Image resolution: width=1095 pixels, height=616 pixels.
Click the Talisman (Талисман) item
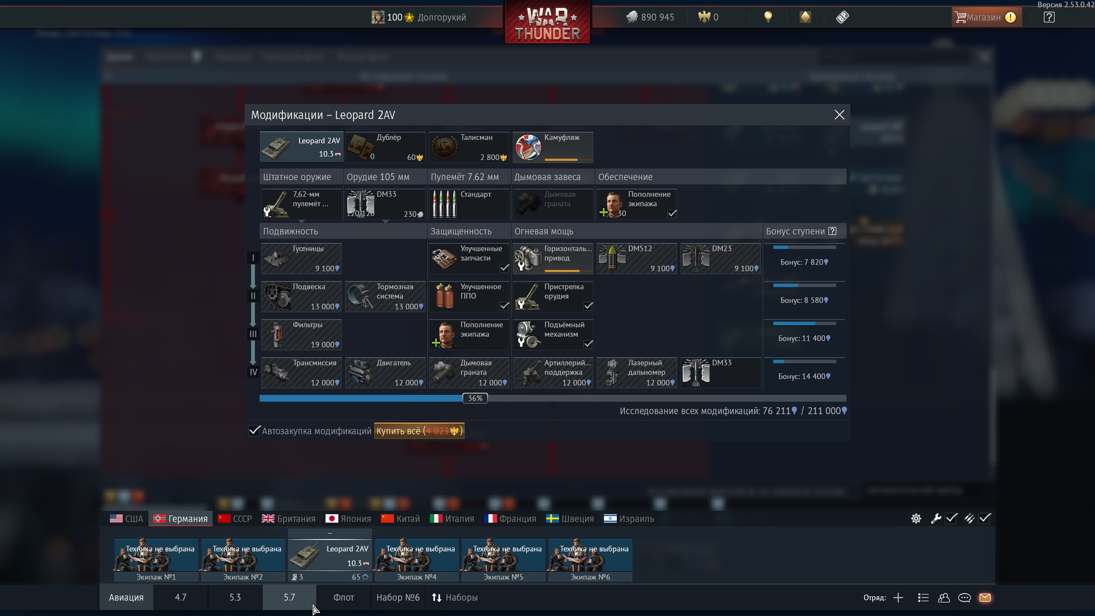click(469, 147)
